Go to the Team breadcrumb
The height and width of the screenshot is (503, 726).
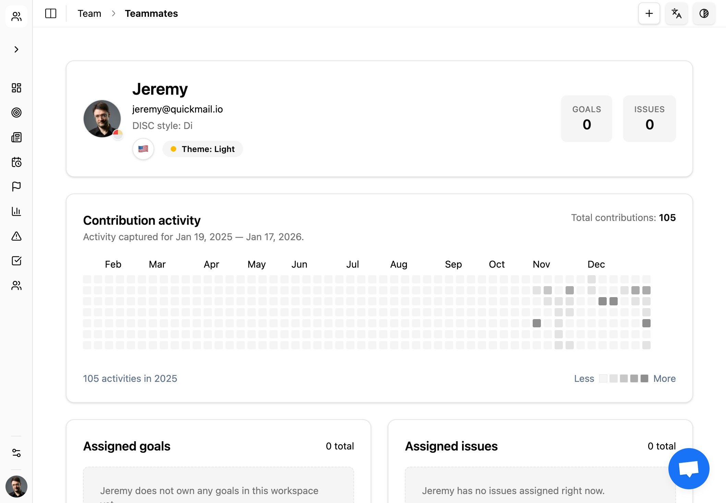coord(89,14)
